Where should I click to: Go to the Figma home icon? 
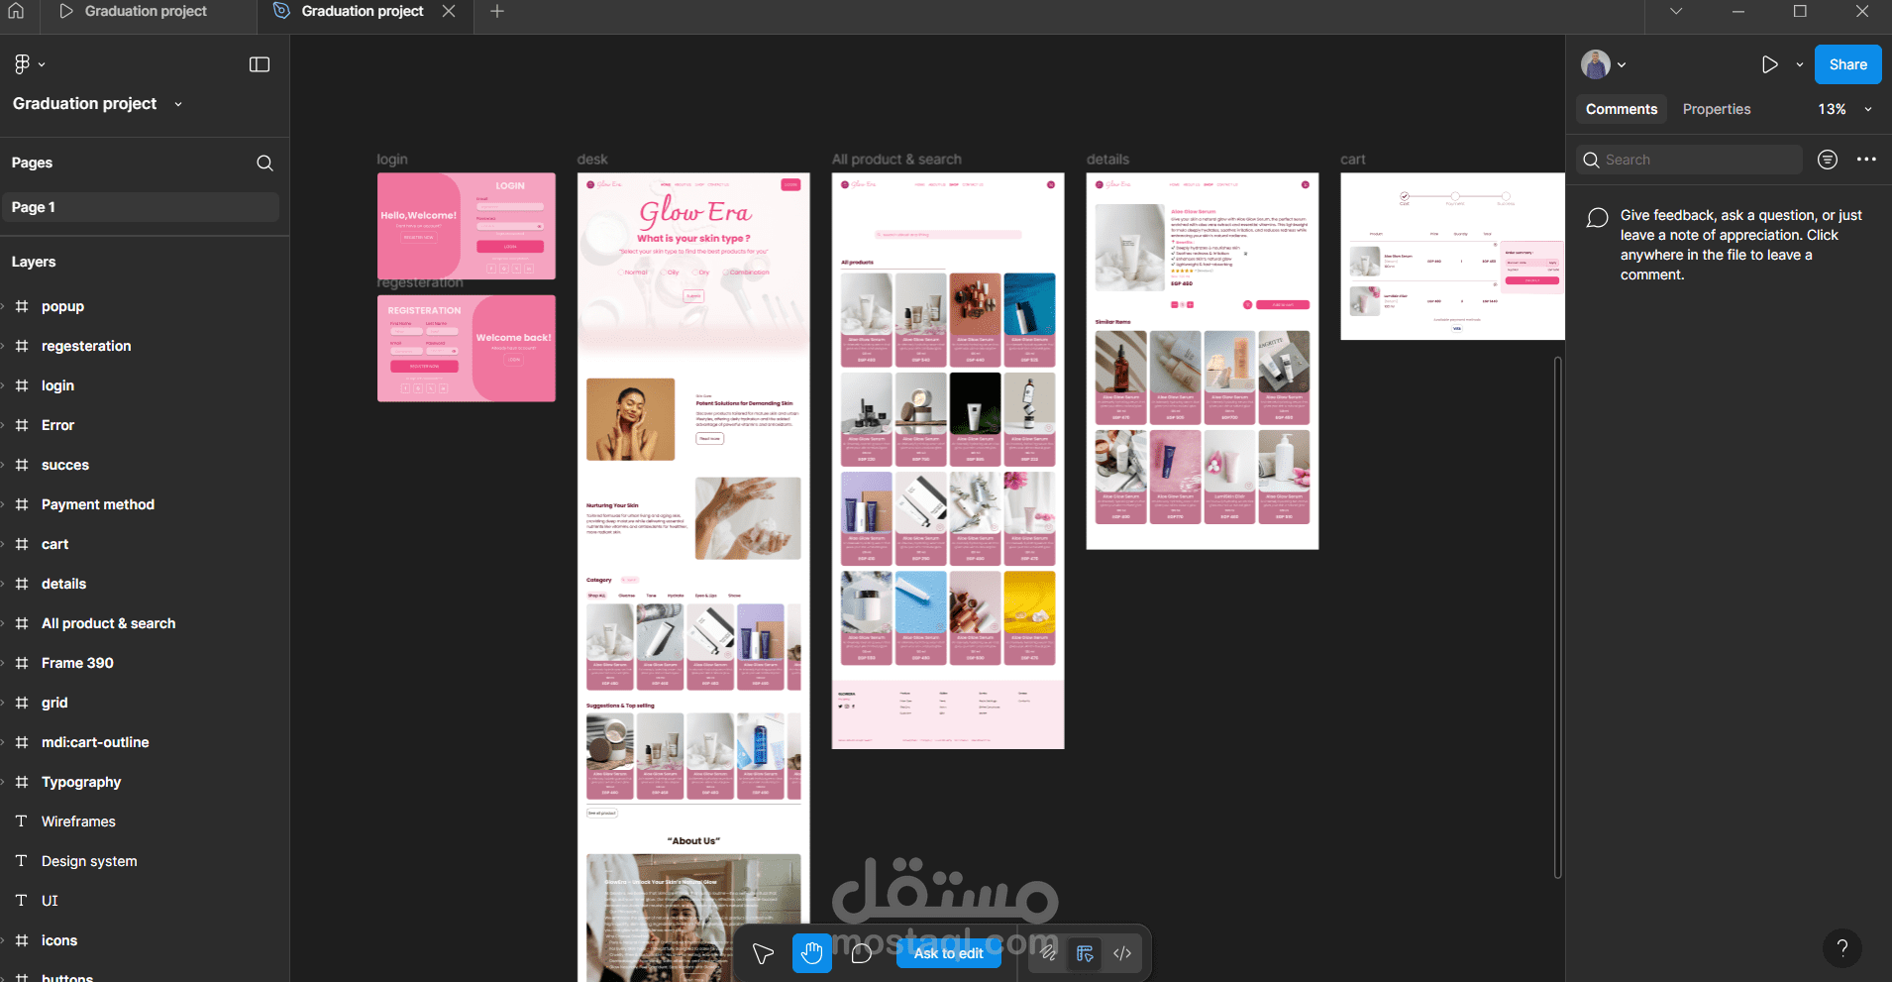click(x=16, y=11)
